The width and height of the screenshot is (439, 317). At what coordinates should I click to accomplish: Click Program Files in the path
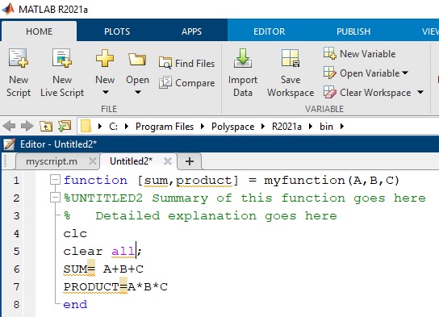(x=165, y=127)
